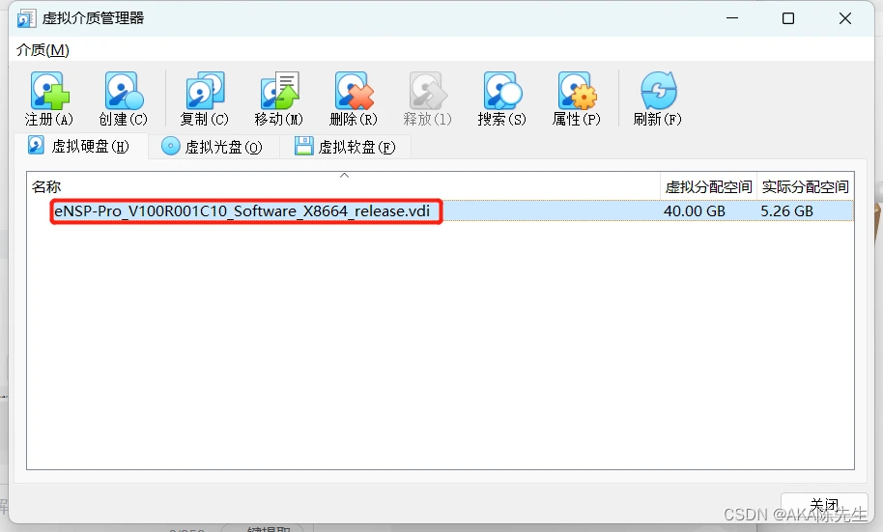The height and width of the screenshot is (532, 883).
Task: Sort by the 名称 column header
Action: coord(343,186)
